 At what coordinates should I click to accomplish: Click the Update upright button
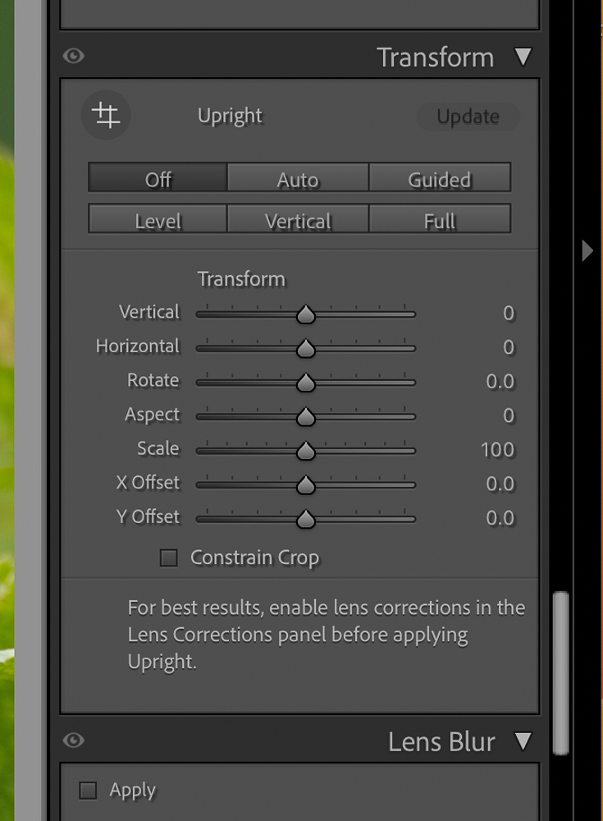[468, 117]
